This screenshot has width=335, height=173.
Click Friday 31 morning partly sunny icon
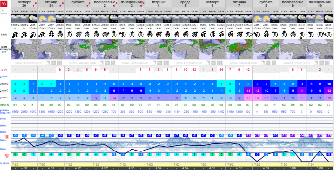click(42, 19)
